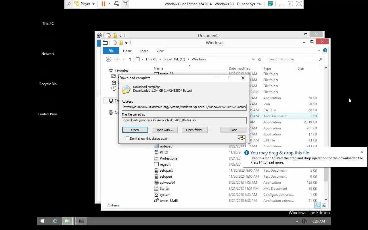
Task: Select the notepad file
Action: pos(166,146)
